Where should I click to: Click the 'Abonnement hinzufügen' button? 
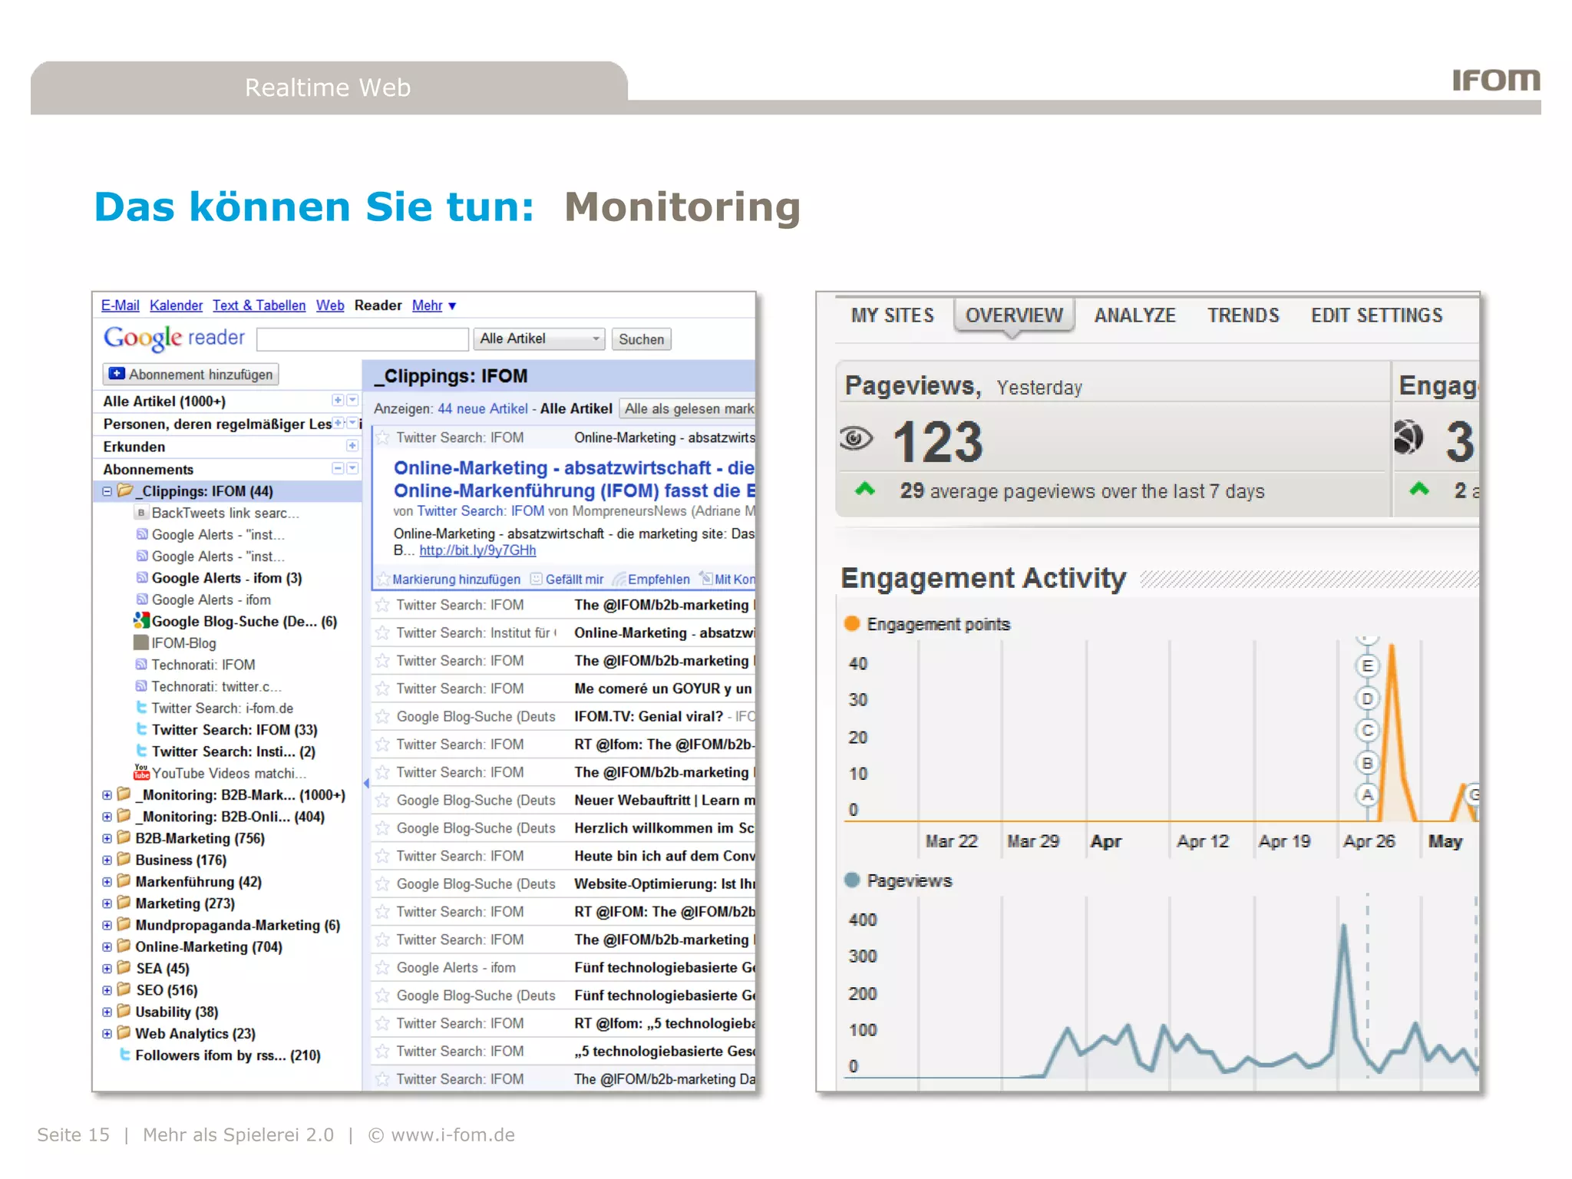pyautogui.click(x=190, y=375)
